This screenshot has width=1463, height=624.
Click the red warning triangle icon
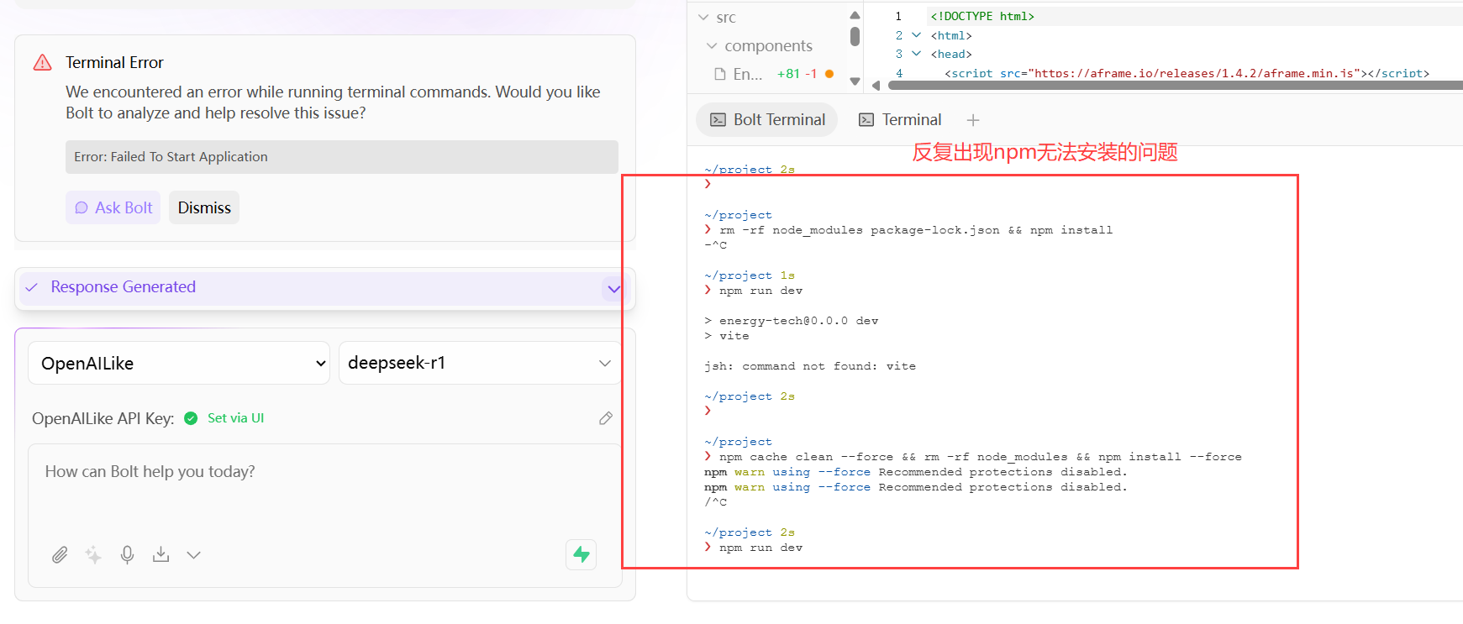(x=42, y=63)
